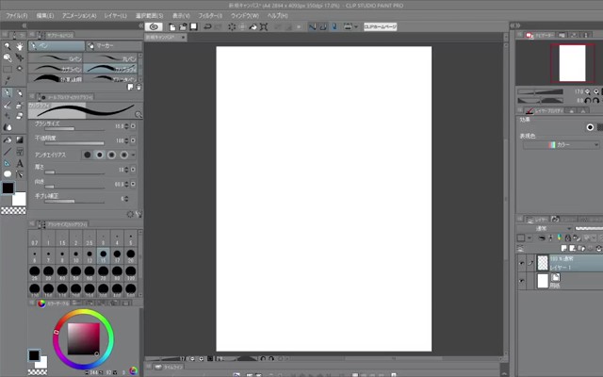603x377 pixels.
Task: Toggle snap to special ruler
Action: tap(323, 26)
